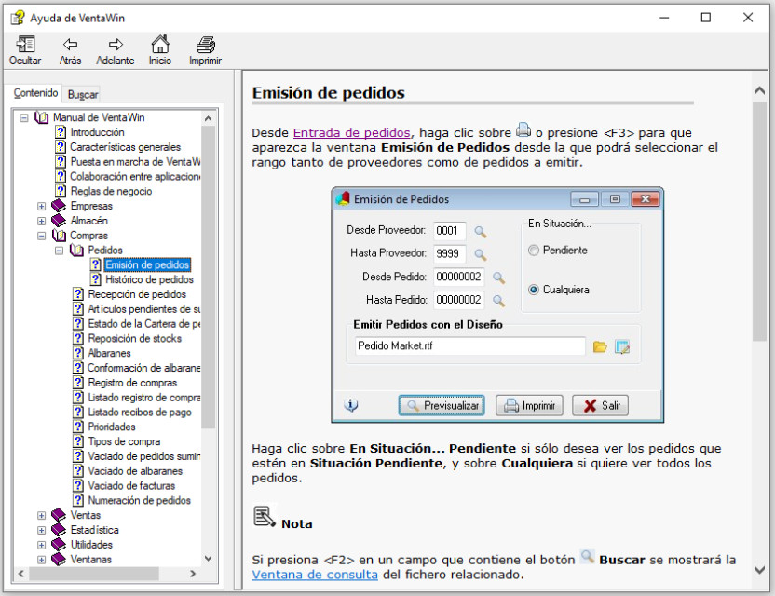Expand the Ventanas tree node

point(42,560)
